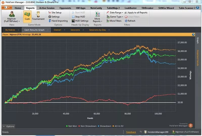This screenshot has height=136, width=202.
Task: Refresh the report
Action: [130, 21]
